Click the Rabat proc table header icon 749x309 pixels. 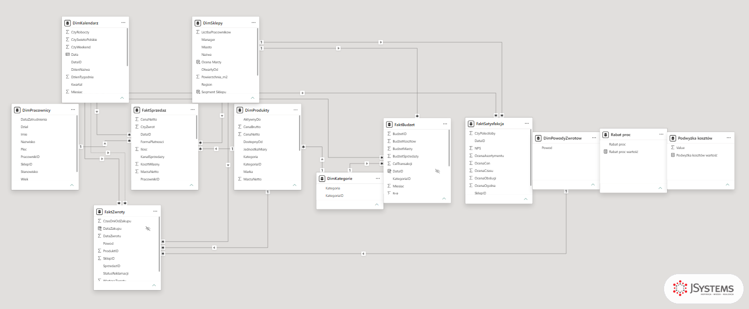click(605, 135)
